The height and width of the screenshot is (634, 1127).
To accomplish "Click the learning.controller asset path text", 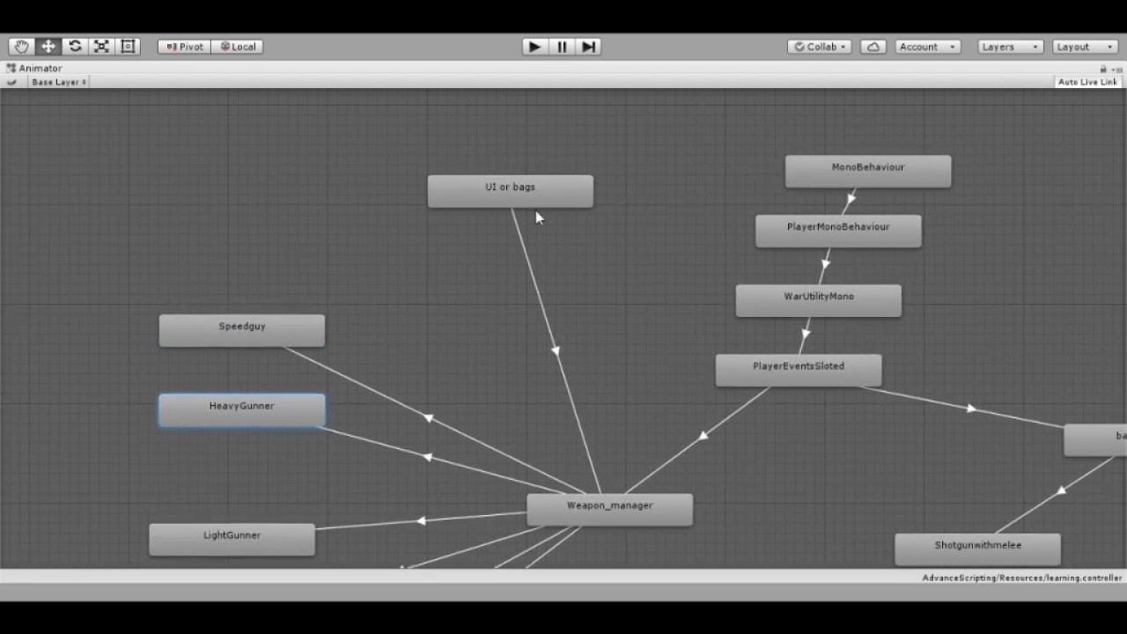I will (x=1022, y=578).
